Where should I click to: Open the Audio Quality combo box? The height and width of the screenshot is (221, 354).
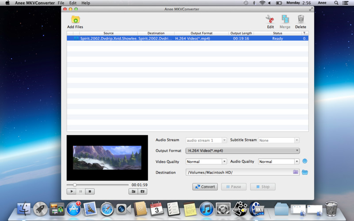coord(279,161)
